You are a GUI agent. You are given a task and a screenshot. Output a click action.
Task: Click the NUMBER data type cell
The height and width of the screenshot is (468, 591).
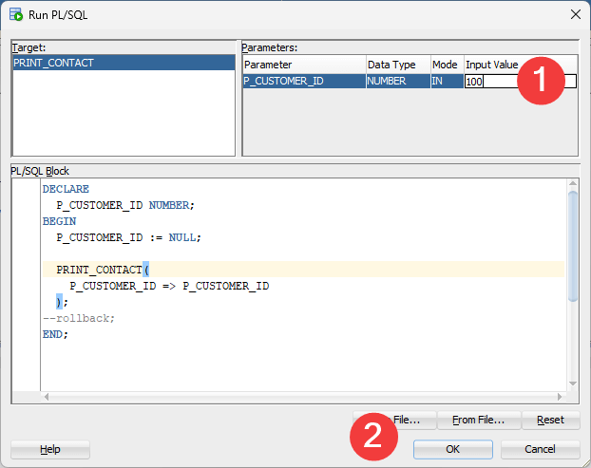coord(398,81)
